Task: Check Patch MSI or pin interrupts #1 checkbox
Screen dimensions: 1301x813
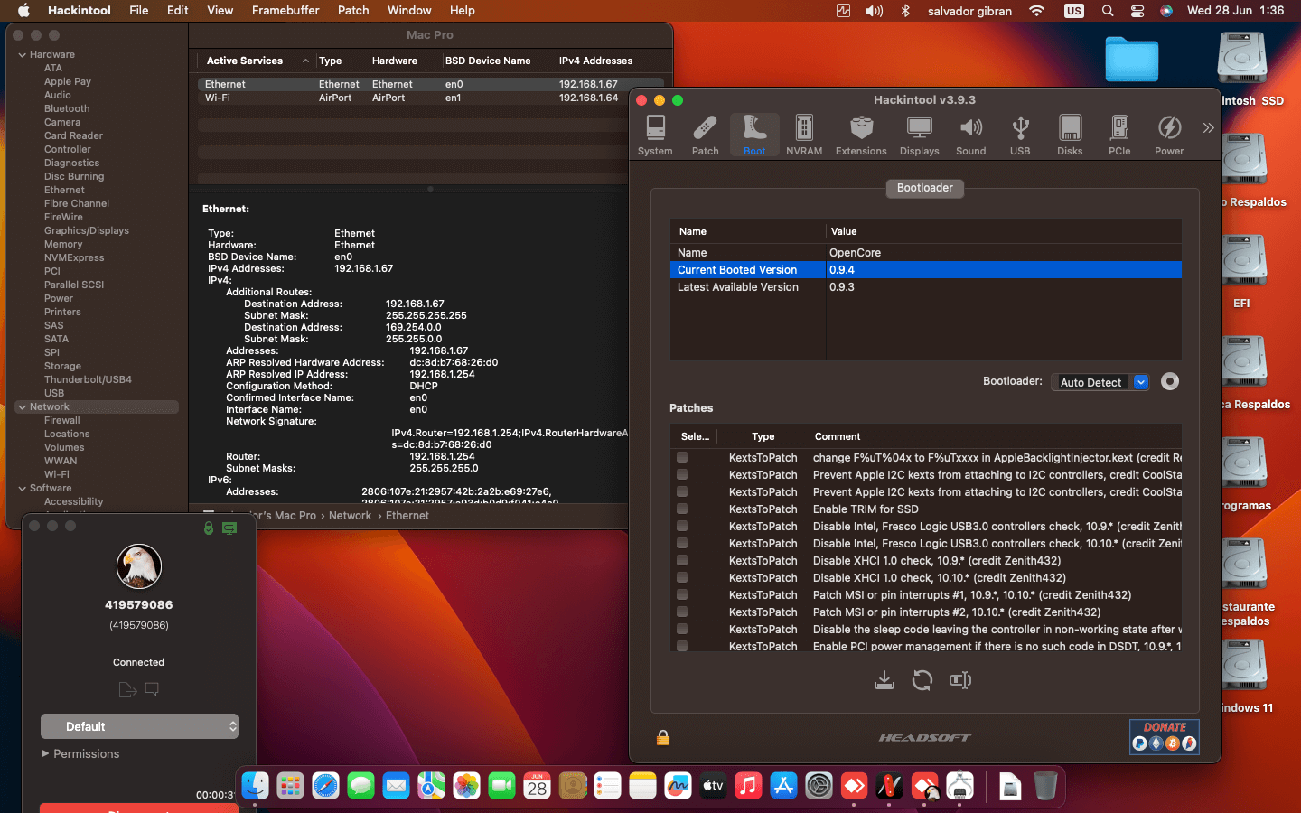Action: pos(682,594)
